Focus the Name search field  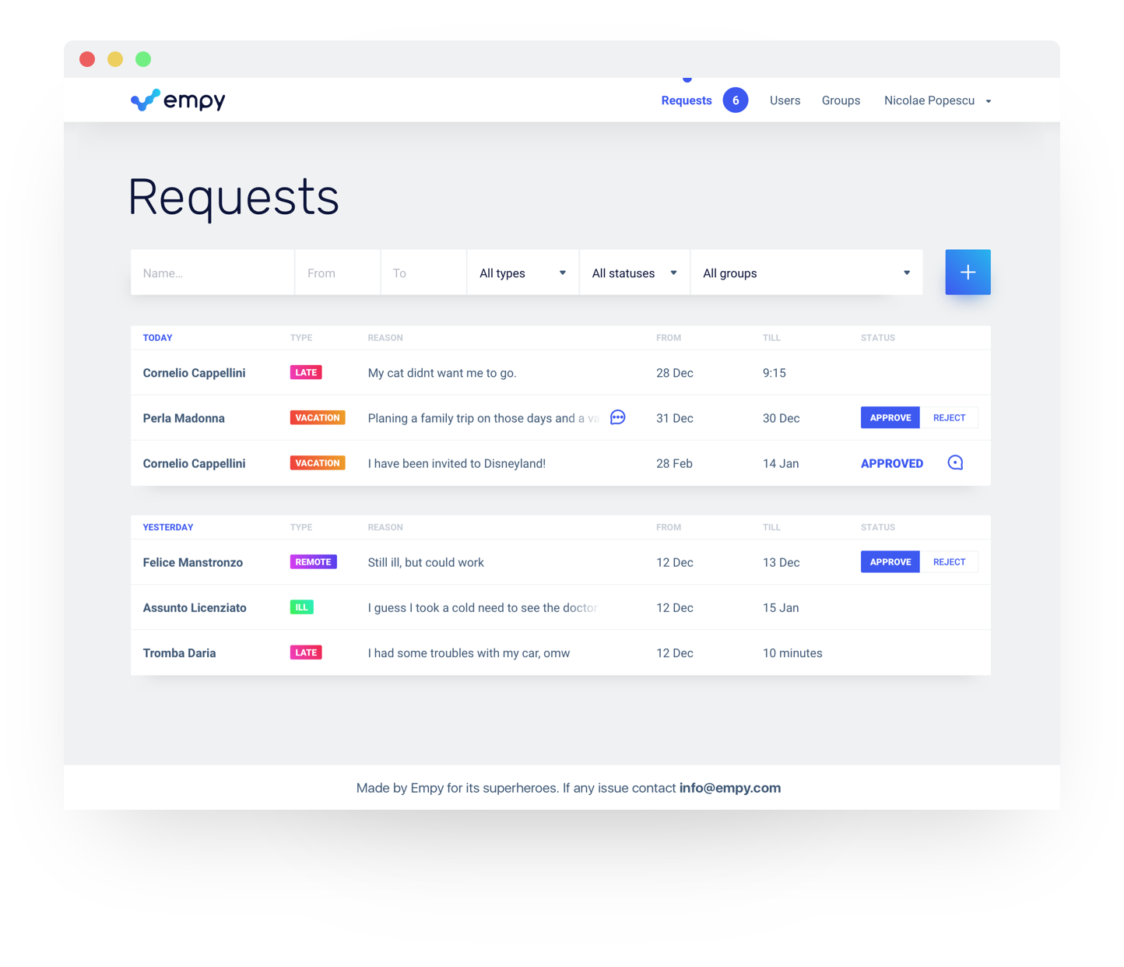(x=212, y=273)
